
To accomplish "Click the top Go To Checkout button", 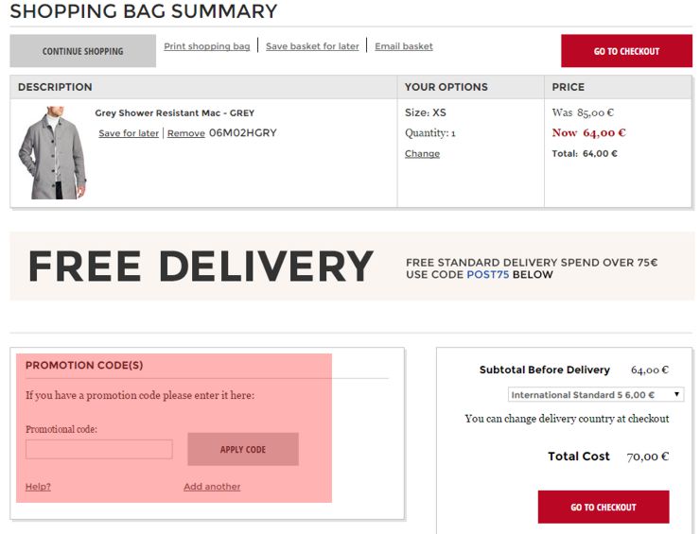I will point(626,51).
